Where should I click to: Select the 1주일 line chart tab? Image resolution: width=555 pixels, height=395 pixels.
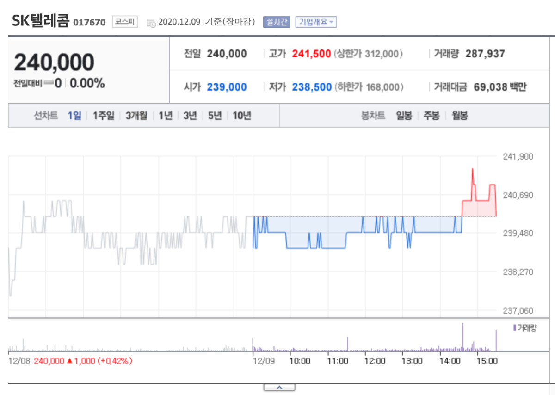(104, 116)
